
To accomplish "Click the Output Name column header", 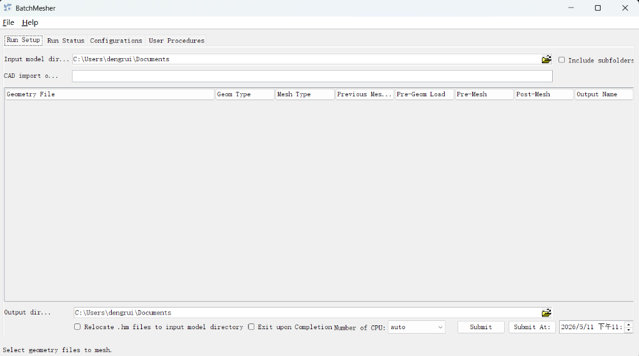I will (x=604, y=94).
